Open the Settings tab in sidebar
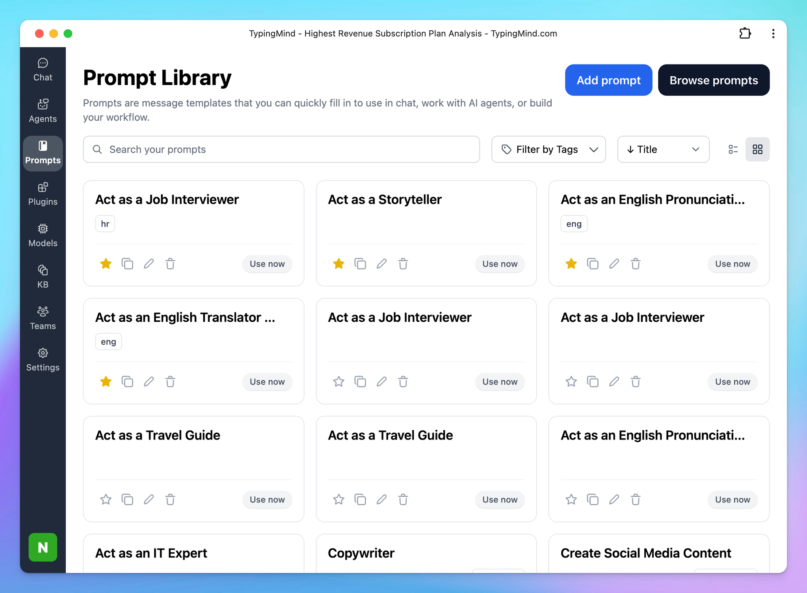 (43, 360)
